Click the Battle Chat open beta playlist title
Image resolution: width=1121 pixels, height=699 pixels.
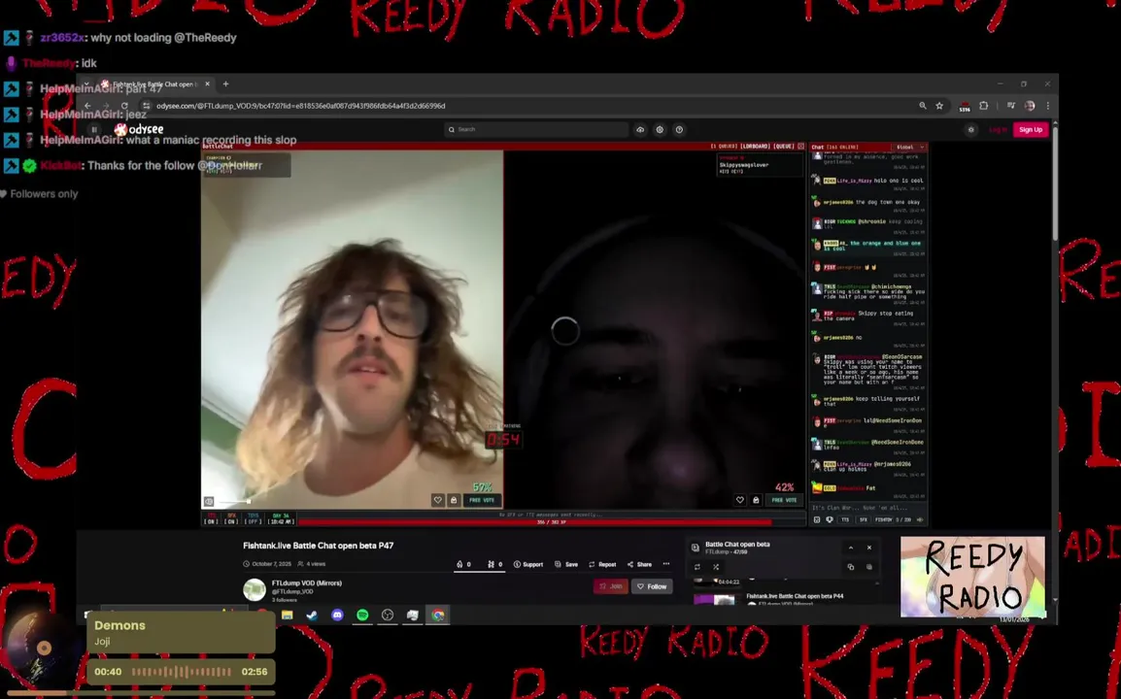coord(737,544)
